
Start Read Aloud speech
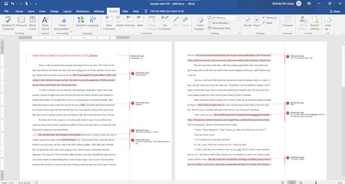(45, 23)
